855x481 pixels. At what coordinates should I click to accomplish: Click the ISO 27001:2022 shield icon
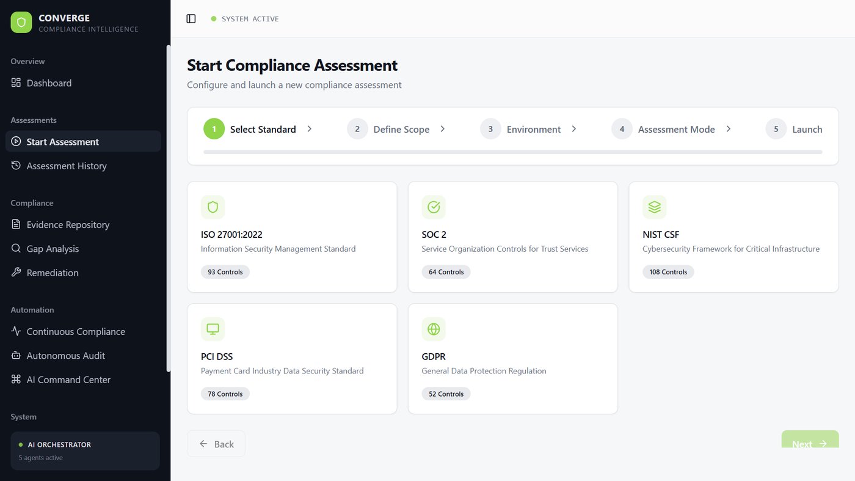click(213, 207)
